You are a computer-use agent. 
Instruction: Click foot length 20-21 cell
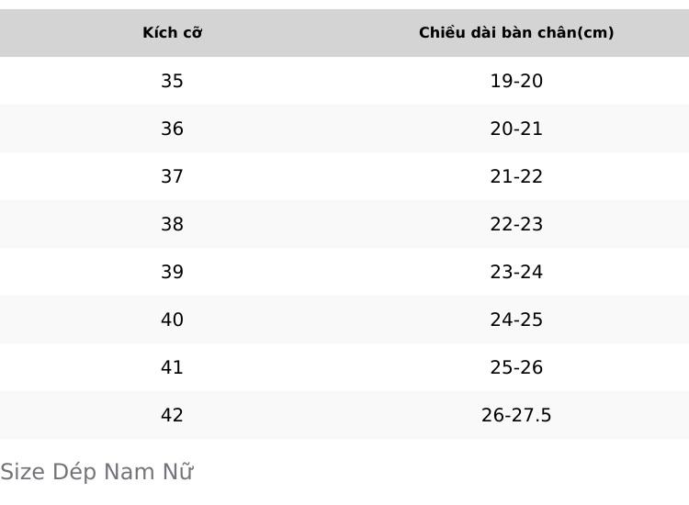516,129
